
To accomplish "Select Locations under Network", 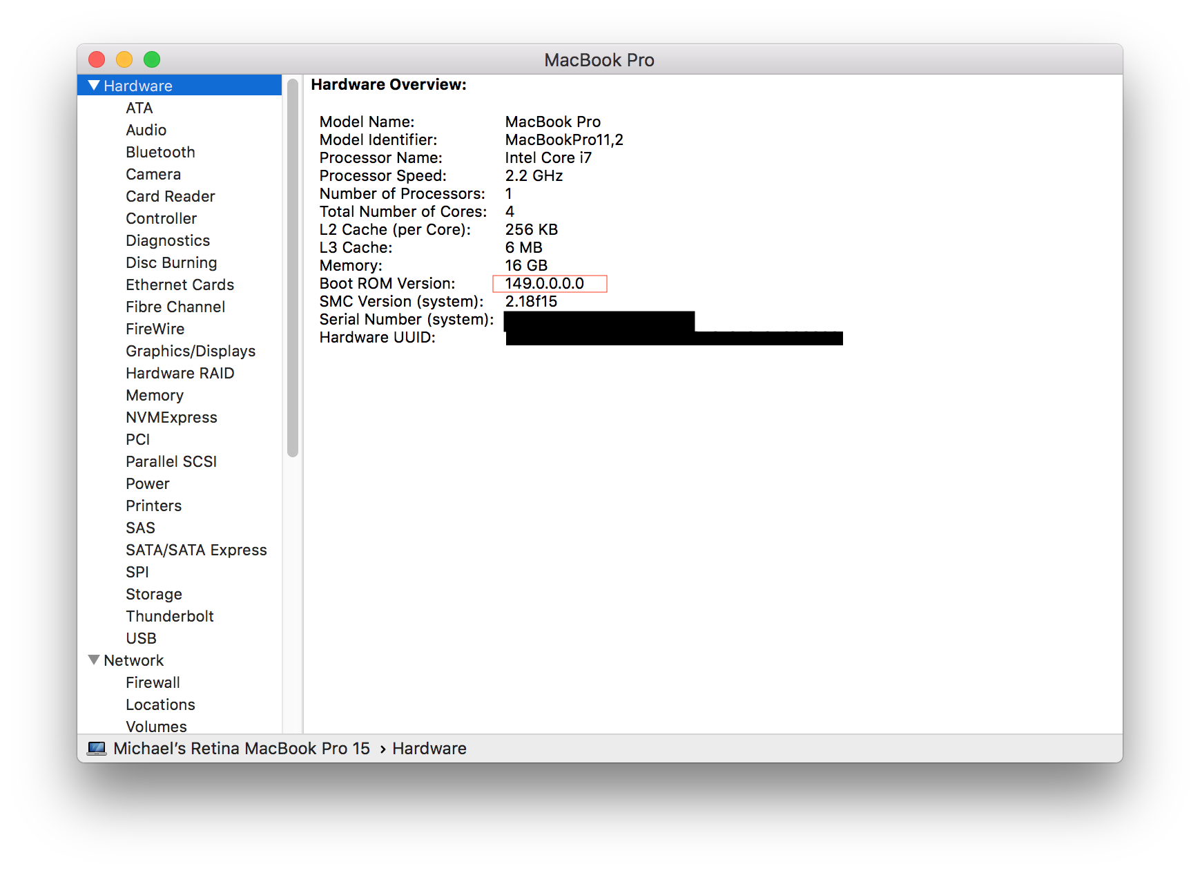I will click(x=160, y=704).
